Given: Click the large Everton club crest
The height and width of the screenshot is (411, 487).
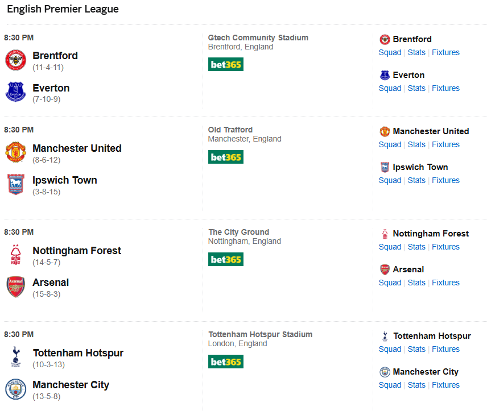Looking at the screenshot, I should coord(16,92).
